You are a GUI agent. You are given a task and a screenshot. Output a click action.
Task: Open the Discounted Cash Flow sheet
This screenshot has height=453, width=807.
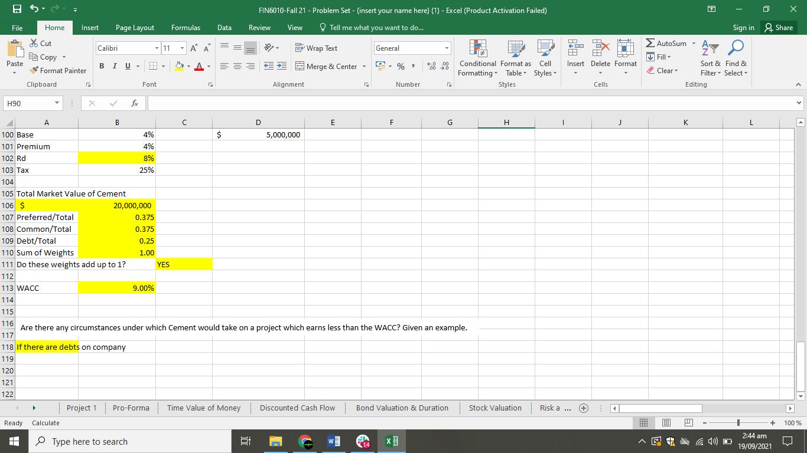[x=297, y=408]
